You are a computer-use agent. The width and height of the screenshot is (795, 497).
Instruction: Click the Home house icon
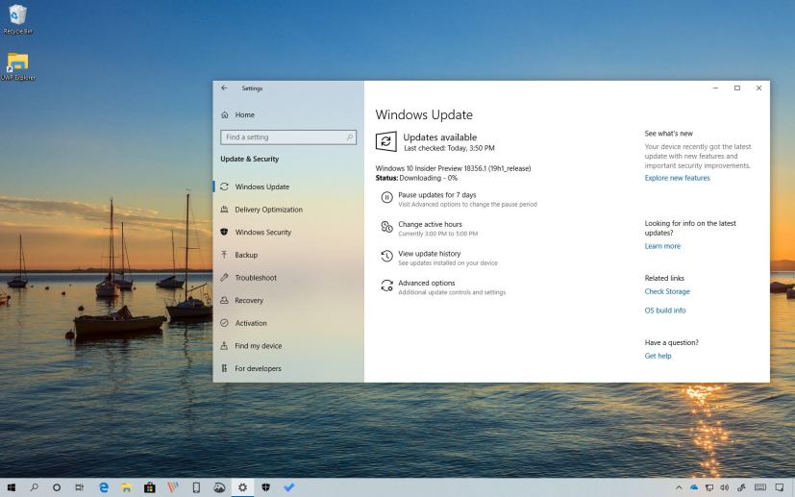(225, 115)
